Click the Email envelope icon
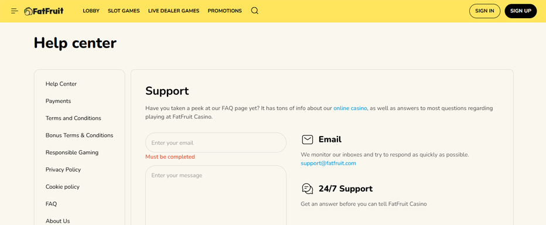This screenshot has width=546, height=225. coord(307,139)
